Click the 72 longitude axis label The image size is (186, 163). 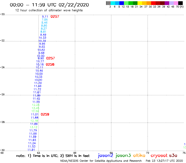[148, 153]
